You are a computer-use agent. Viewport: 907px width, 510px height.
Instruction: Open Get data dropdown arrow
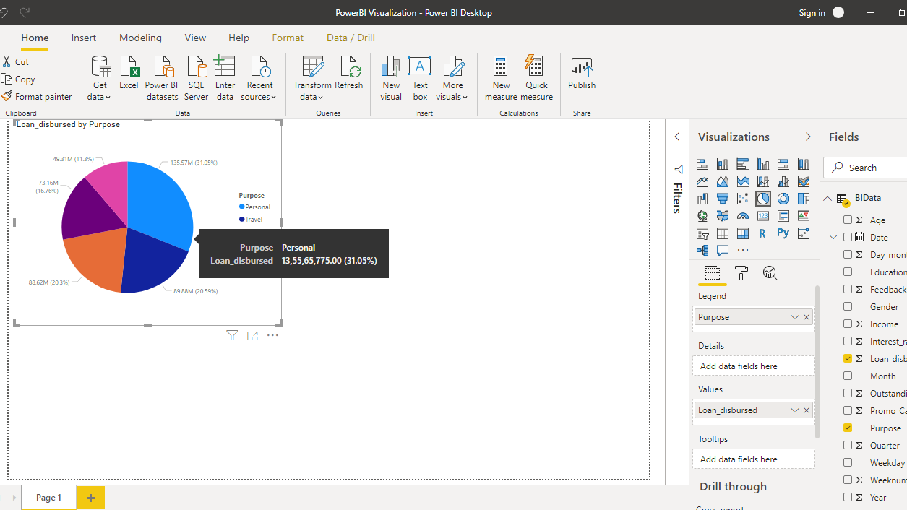click(x=108, y=98)
